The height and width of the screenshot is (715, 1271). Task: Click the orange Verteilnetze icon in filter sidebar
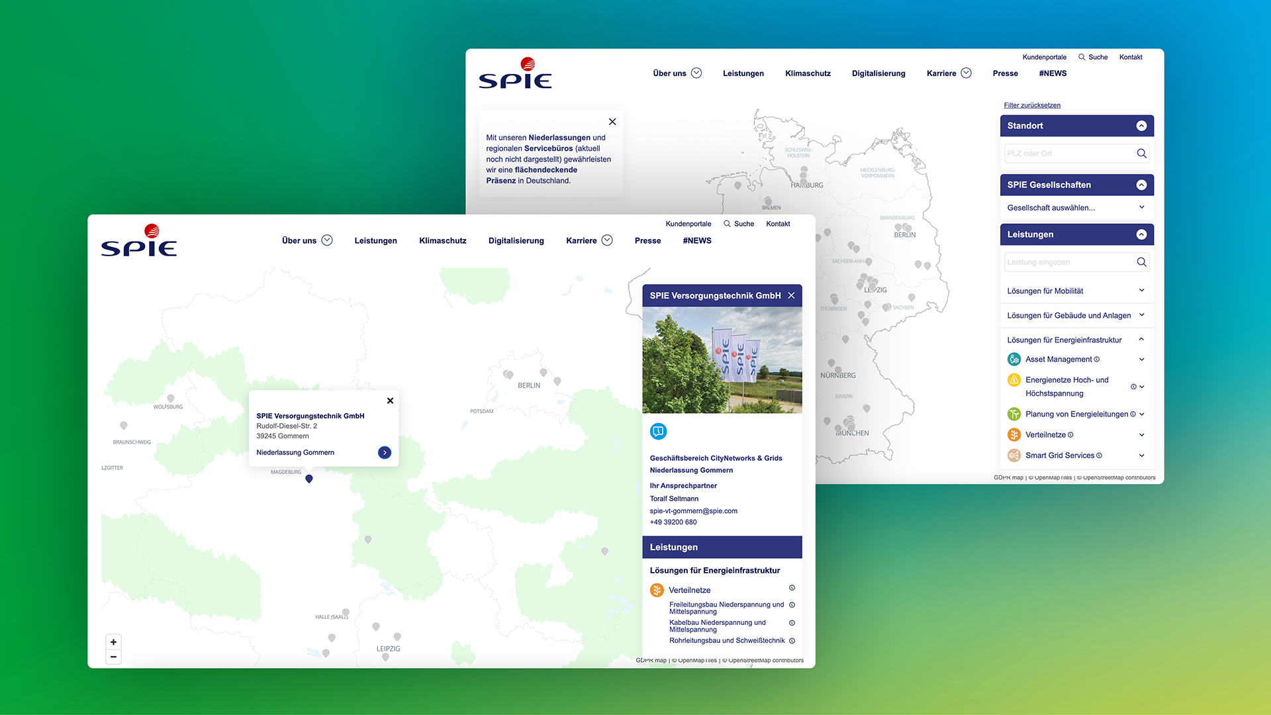pos(1014,435)
